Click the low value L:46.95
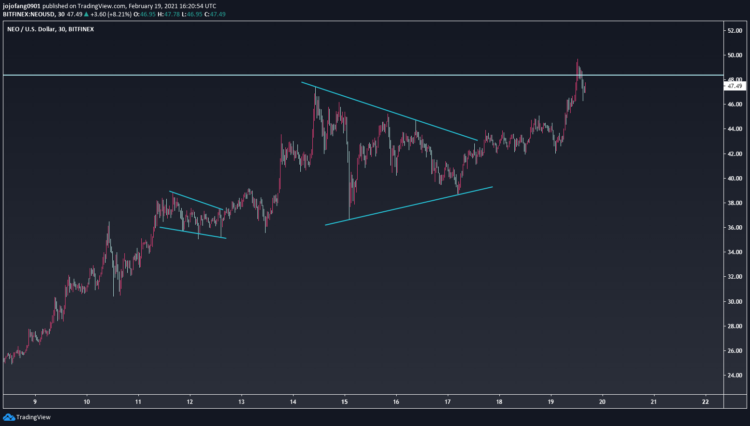The image size is (750, 426). coord(192,14)
